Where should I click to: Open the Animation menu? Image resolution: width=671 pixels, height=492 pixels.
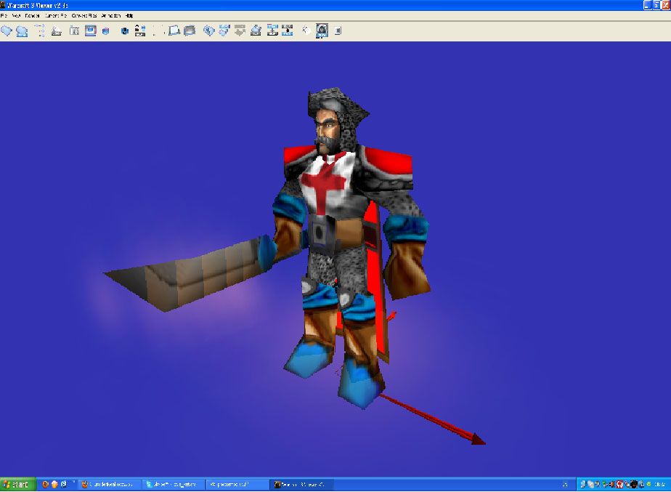[x=111, y=16]
